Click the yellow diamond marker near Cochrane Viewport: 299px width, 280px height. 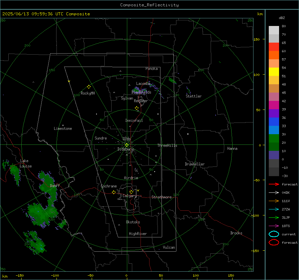click(114, 192)
